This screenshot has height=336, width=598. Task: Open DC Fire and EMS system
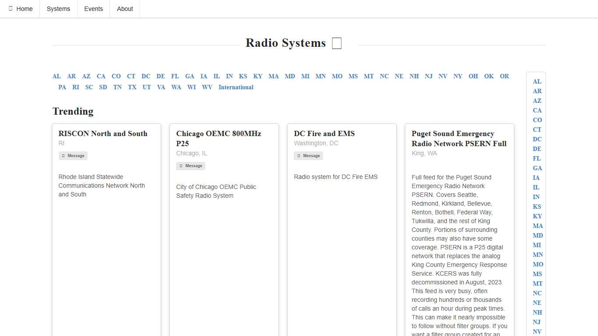[324, 133]
